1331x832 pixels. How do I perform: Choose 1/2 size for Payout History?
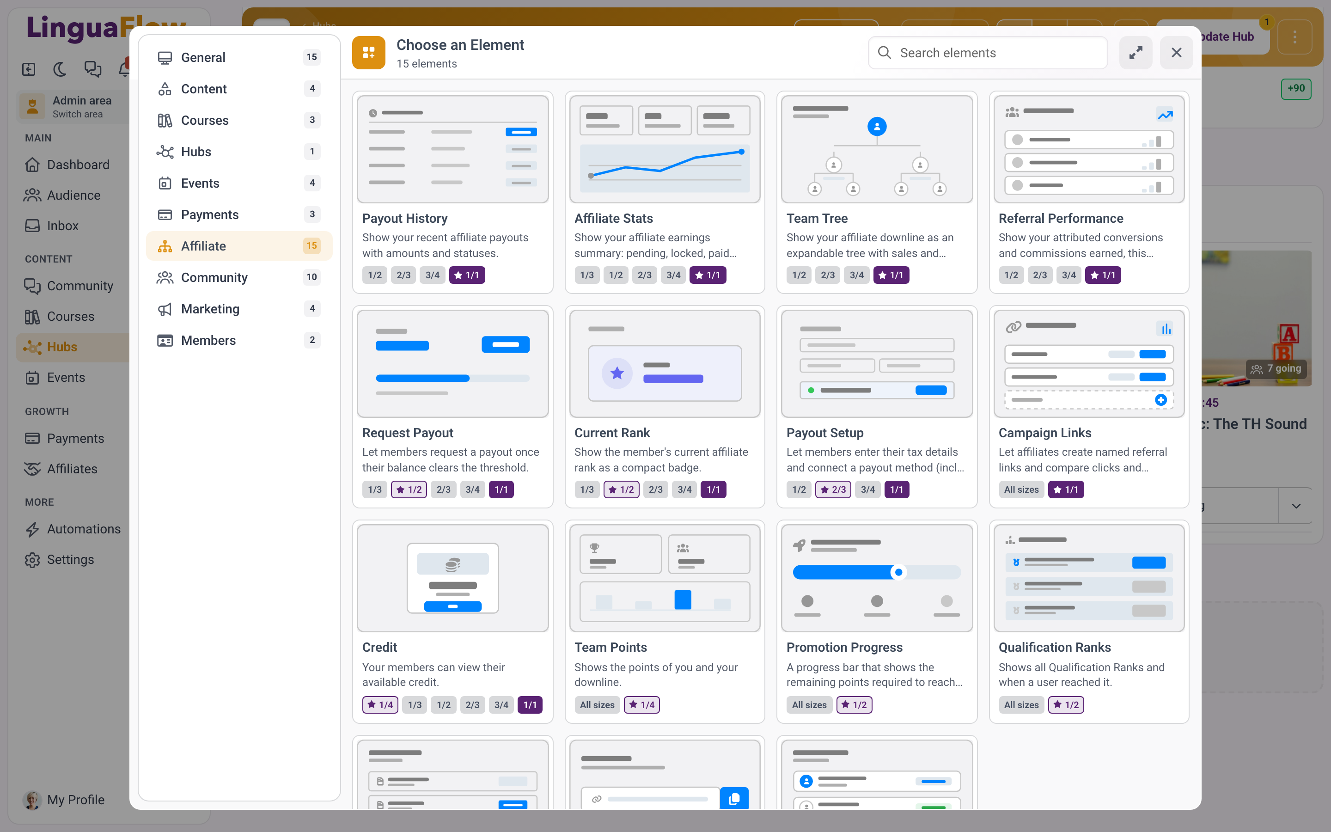[x=374, y=275]
